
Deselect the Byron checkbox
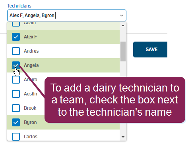[16, 122]
